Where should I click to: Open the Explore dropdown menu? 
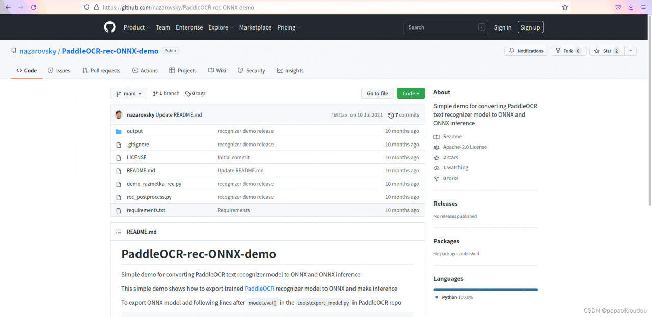221,27
